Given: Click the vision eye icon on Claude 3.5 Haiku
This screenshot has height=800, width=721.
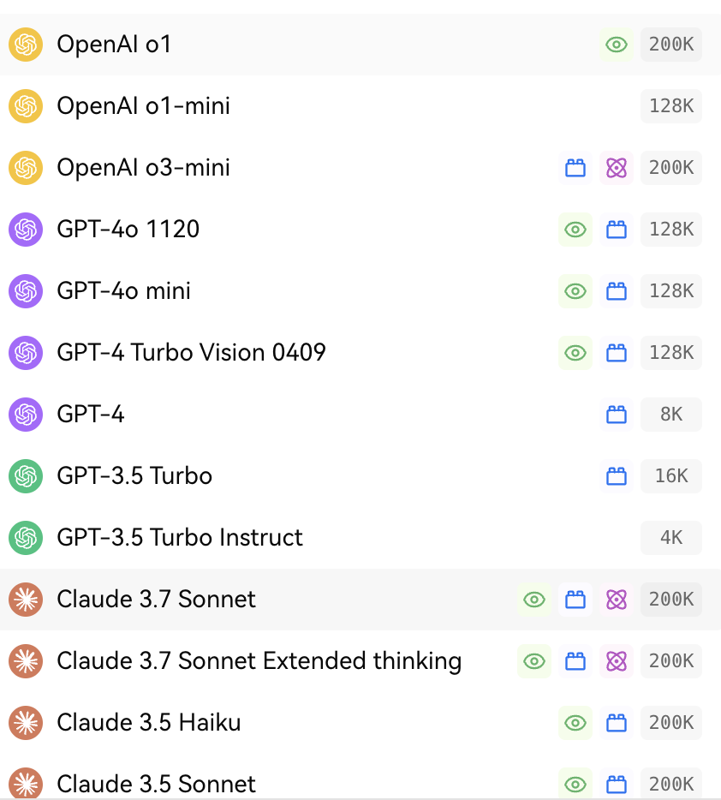Looking at the screenshot, I should 575,722.
